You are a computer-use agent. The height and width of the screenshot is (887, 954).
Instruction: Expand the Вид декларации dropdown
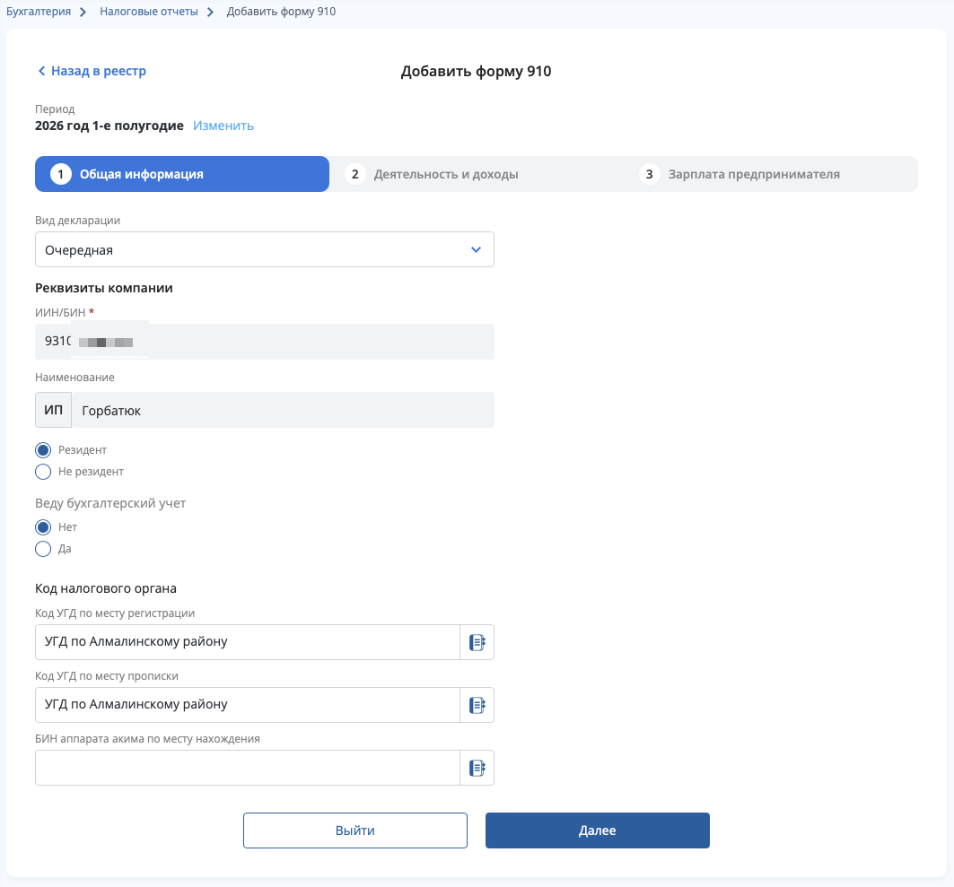265,249
